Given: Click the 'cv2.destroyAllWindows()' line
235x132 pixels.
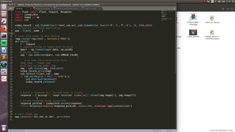Looking at the screenshot, I should pyautogui.click(x=41, y=79).
